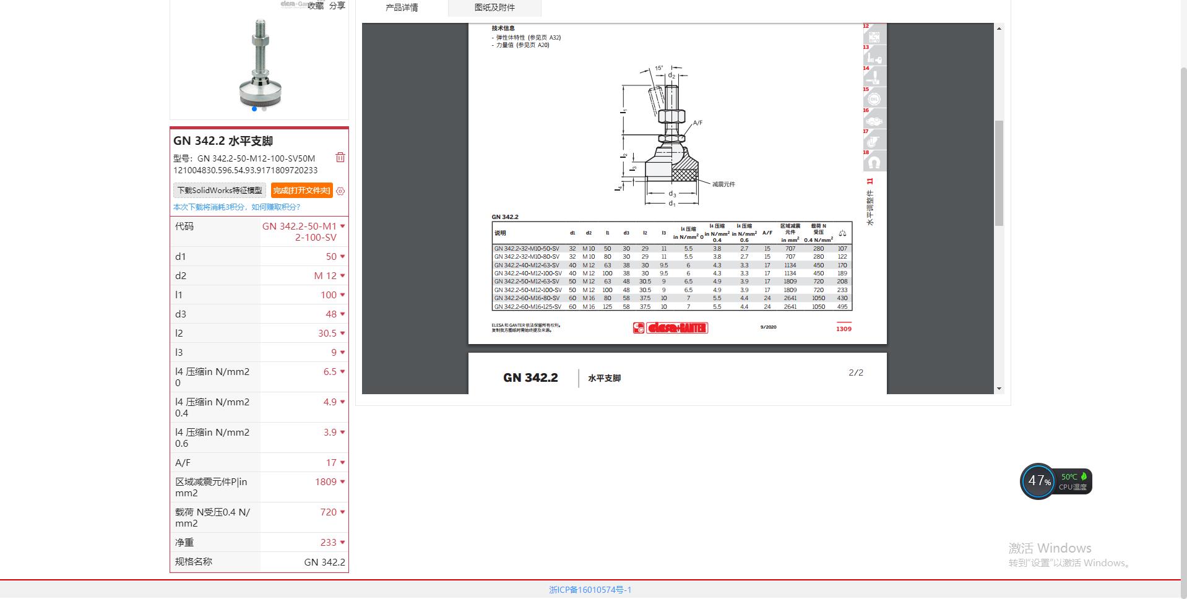Click 完成[打开文件夹] orange button
The height and width of the screenshot is (599, 1187).
click(x=301, y=191)
